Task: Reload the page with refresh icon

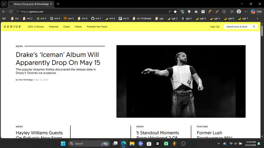Action: pyautogui.click(x=11, y=12)
